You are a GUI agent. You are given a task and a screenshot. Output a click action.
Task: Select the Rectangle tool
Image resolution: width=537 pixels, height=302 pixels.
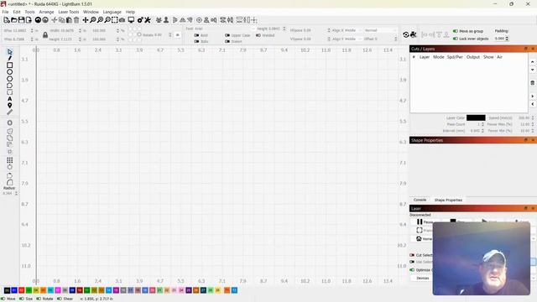(x=9, y=65)
